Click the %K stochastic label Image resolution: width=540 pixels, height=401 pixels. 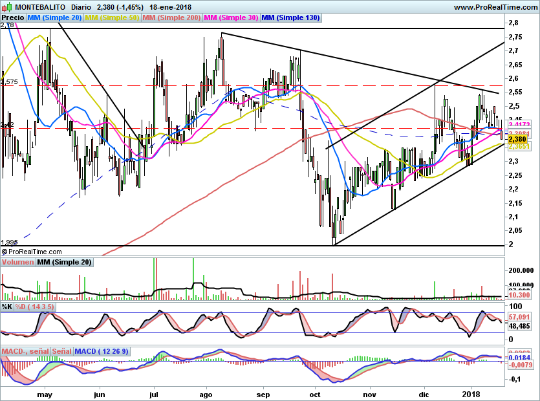coord(7,306)
